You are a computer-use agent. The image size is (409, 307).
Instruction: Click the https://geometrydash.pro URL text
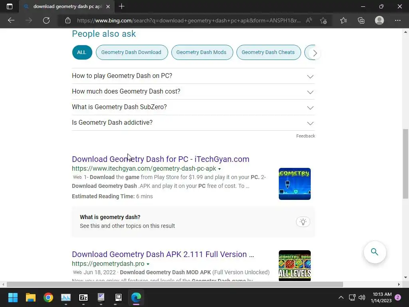point(108,264)
